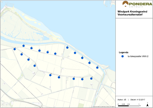Click the north arrow symbol
This screenshot has height=108, width=153.
tap(147, 104)
